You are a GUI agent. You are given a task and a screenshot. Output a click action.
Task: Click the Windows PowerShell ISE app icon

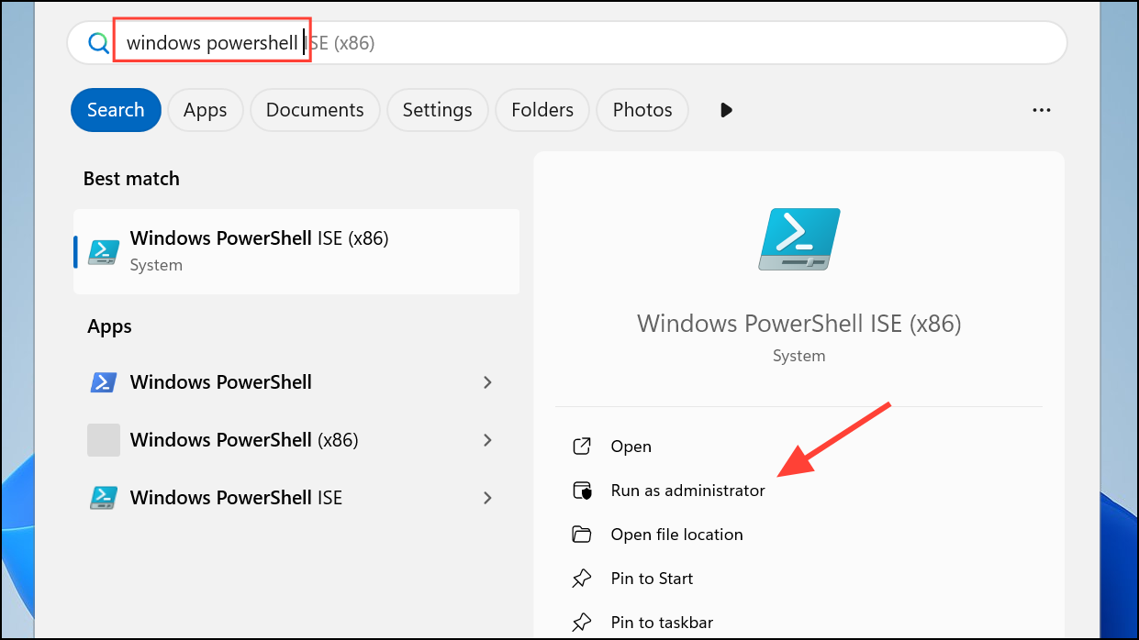pos(104,498)
